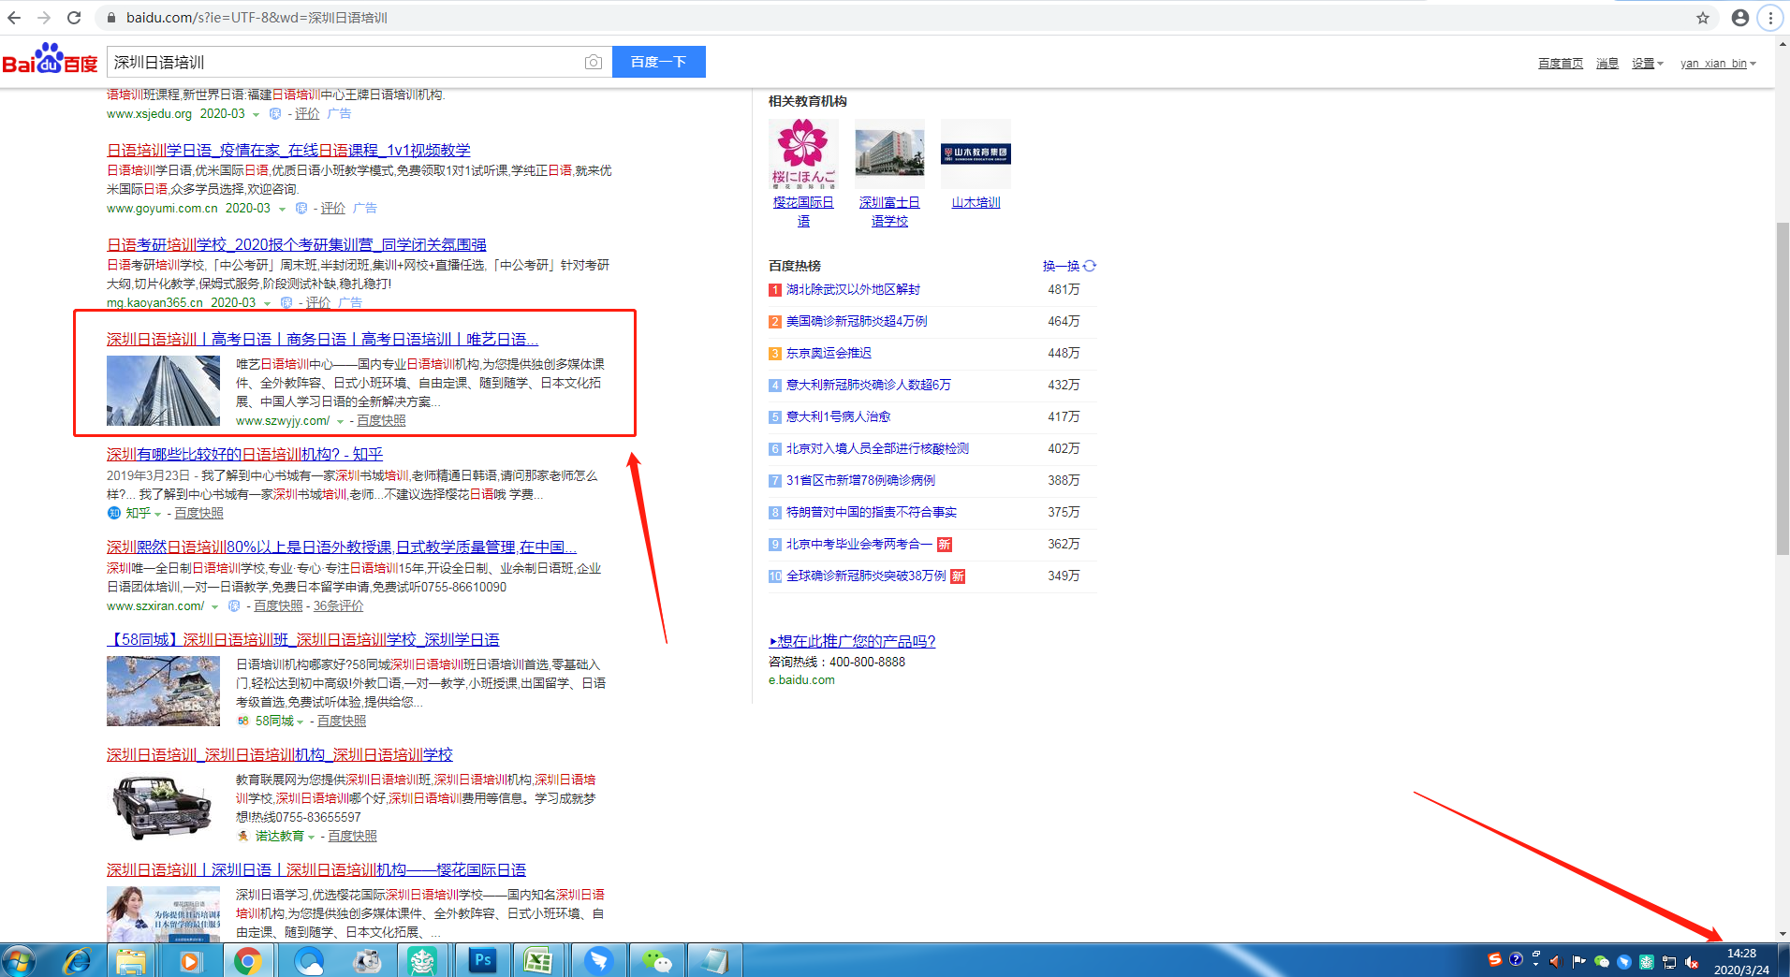
Task: Click the Baidu logo
Action: [50, 60]
